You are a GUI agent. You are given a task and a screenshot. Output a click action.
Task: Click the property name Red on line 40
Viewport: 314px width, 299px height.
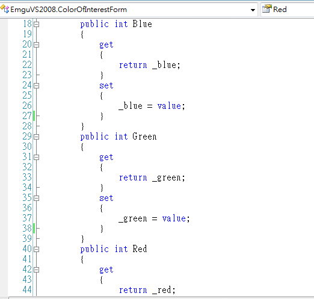(x=140, y=249)
